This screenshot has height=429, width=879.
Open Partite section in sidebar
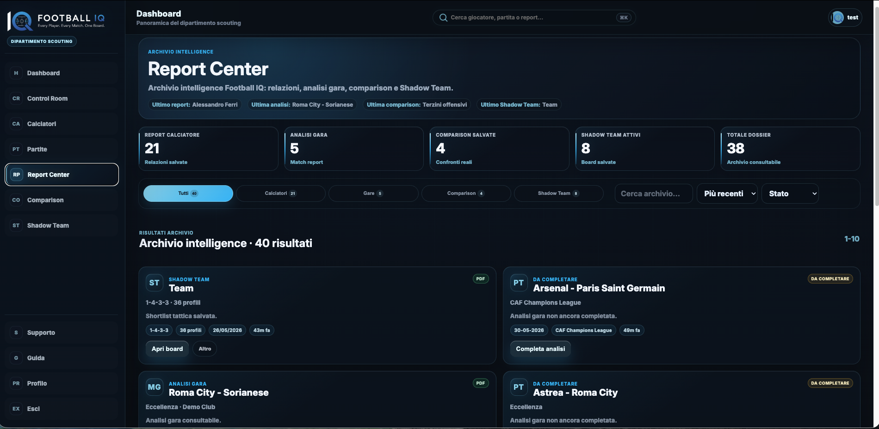click(x=62, y=149)
